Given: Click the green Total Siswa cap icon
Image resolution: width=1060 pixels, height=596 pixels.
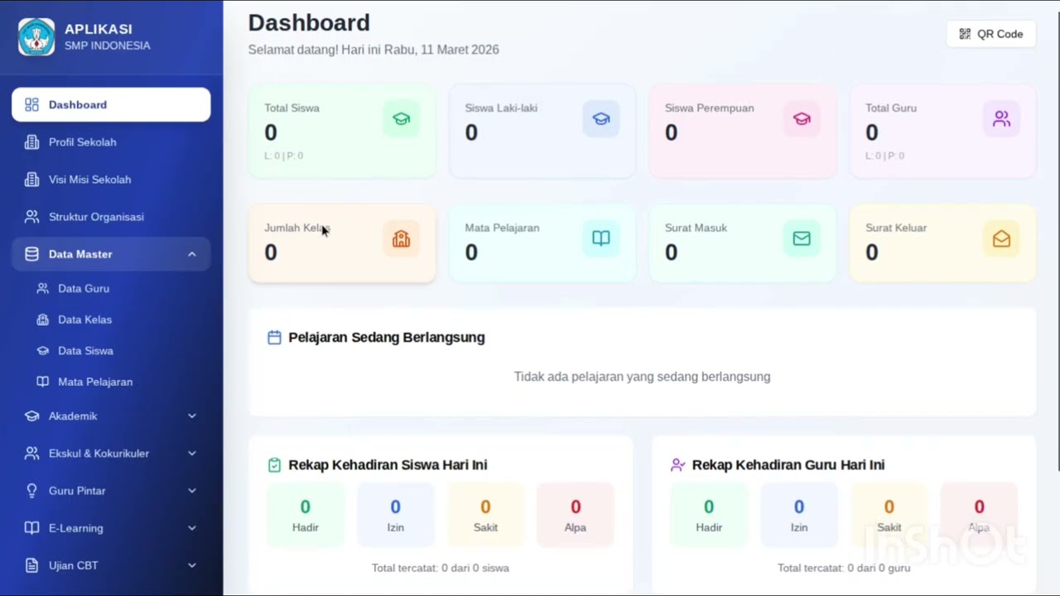Looking at the screenshot, I should 401,118.
